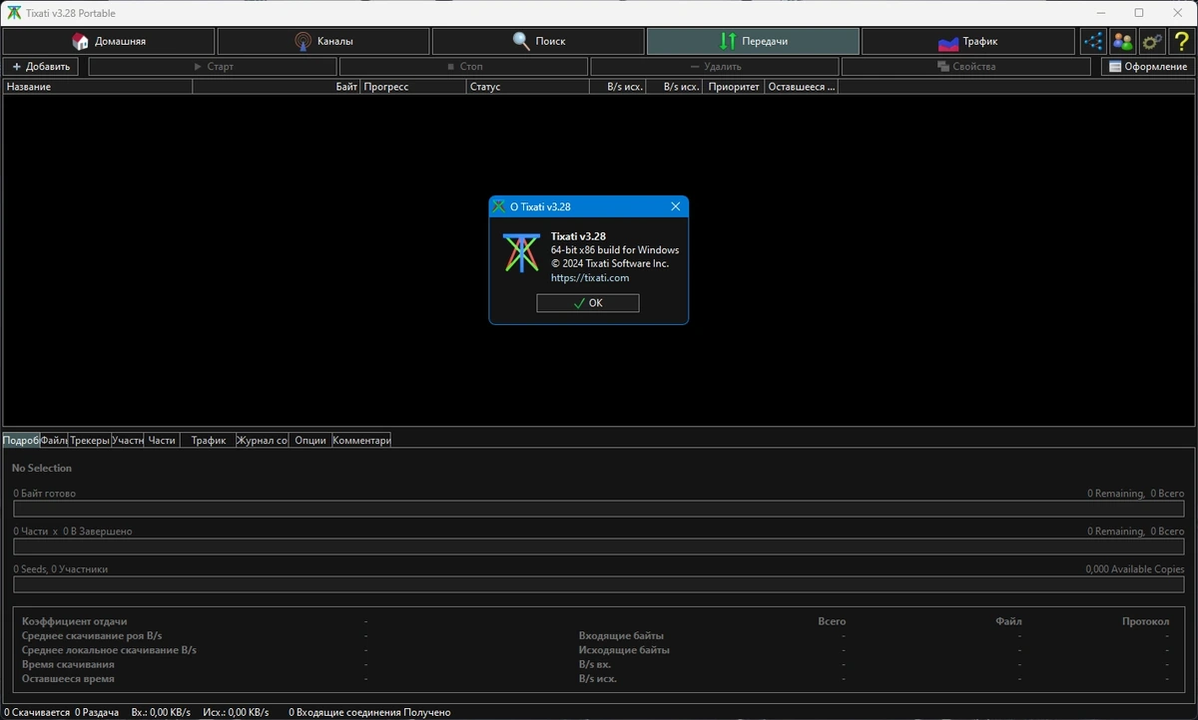Click the 'No Selection' text
The height and width of the screenshot is (720, 1198).
tap(42, 468)
